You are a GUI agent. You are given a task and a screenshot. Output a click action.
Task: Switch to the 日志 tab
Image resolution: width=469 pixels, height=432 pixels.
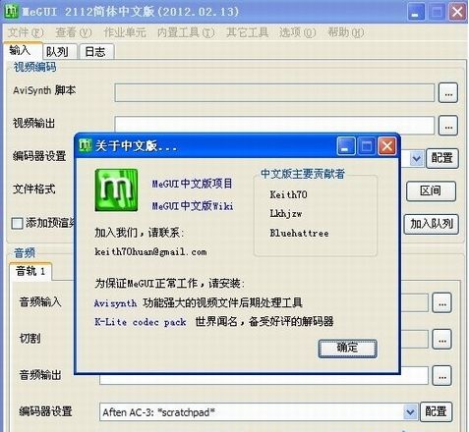(x=96, y=51)
